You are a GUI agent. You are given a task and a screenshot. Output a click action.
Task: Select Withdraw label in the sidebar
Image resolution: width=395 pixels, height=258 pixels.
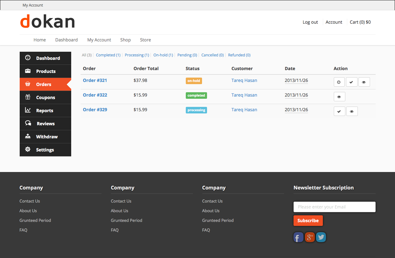(47, 137)
